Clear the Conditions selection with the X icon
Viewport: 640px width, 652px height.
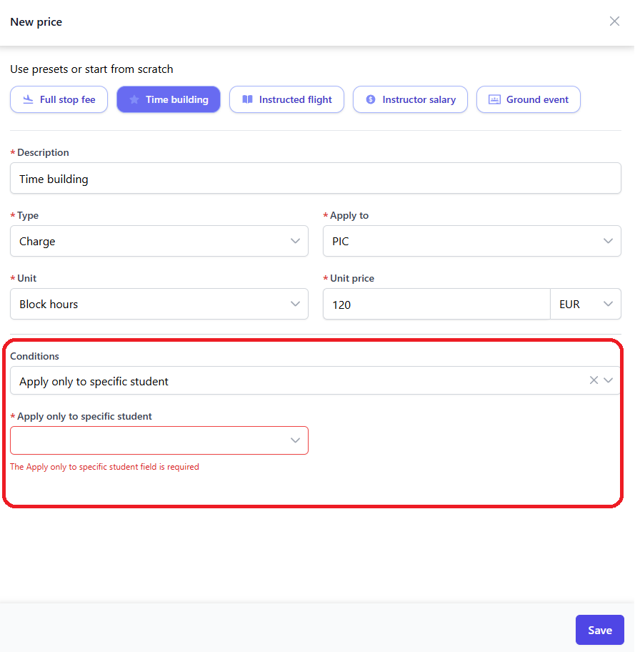(594, 380)
